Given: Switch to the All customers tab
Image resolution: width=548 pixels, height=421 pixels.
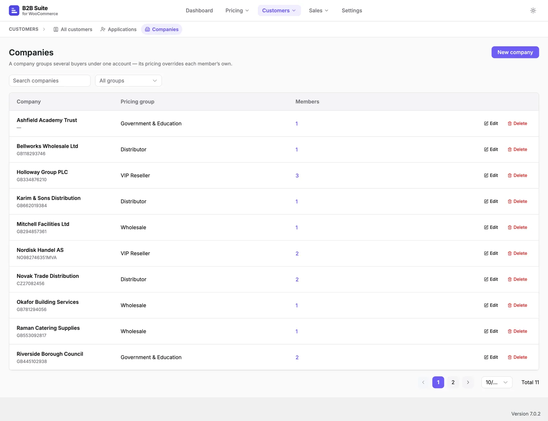Looking at the screenshot, I should click(x=73, y=29).
